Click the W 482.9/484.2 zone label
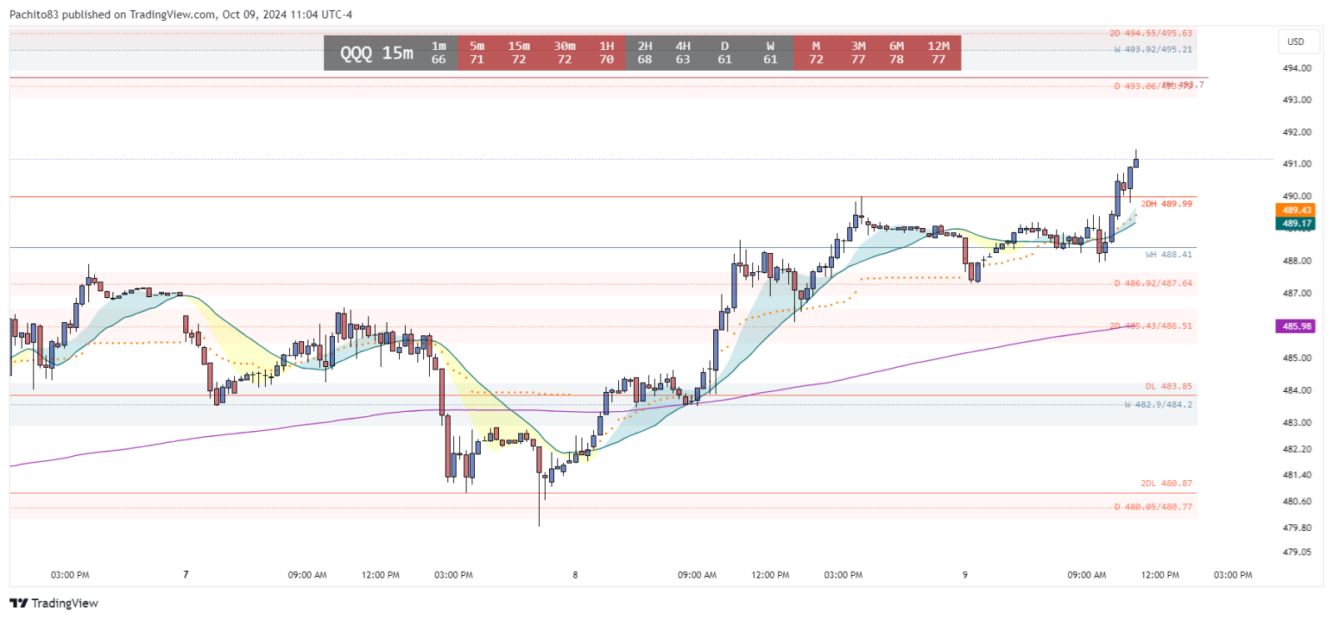This screenshot has height=620, width=1333. tap(1158, 404)
